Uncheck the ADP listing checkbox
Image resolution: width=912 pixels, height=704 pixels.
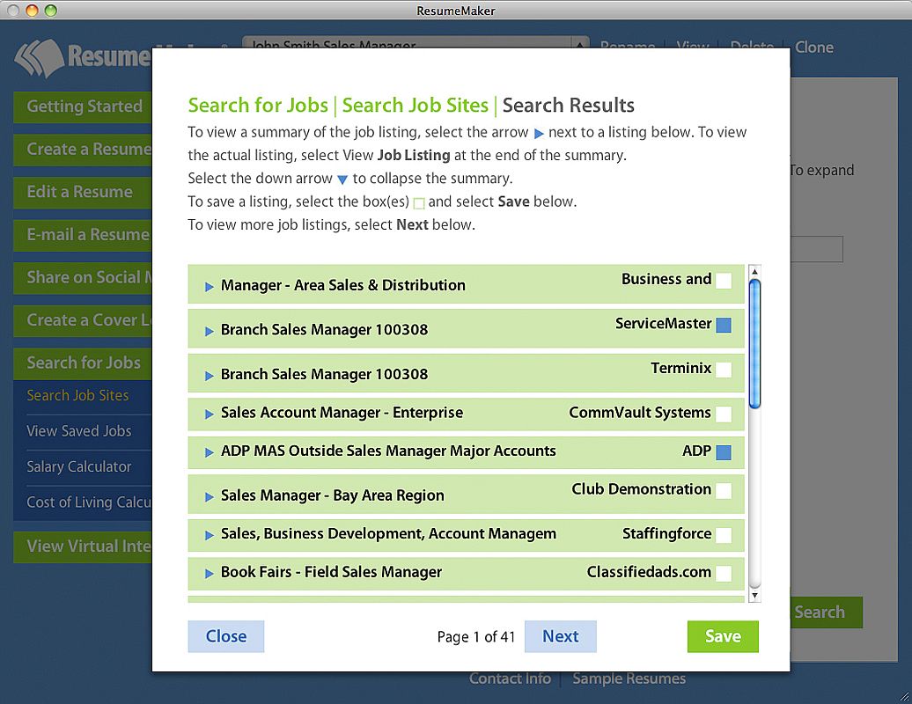click(724, 452)
